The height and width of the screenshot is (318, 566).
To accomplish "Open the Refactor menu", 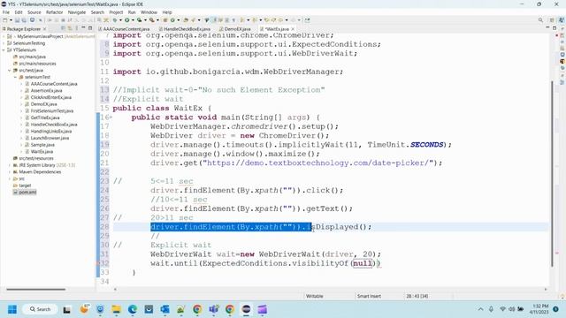I will tap(55, 12).
